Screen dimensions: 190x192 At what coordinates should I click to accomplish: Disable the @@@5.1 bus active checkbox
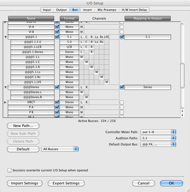(x=57, y=37)
